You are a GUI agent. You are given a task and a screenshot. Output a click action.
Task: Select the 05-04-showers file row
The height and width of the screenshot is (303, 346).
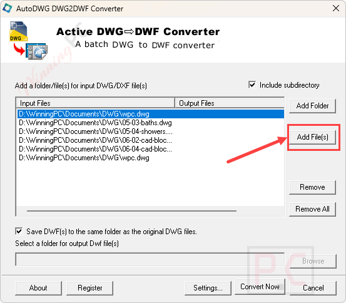pos(151,131)
